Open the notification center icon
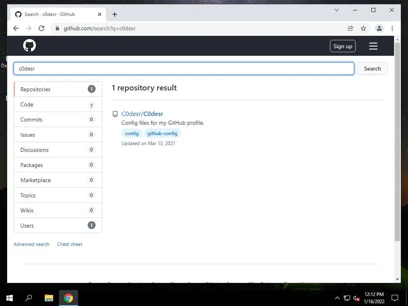 [395, 298]
